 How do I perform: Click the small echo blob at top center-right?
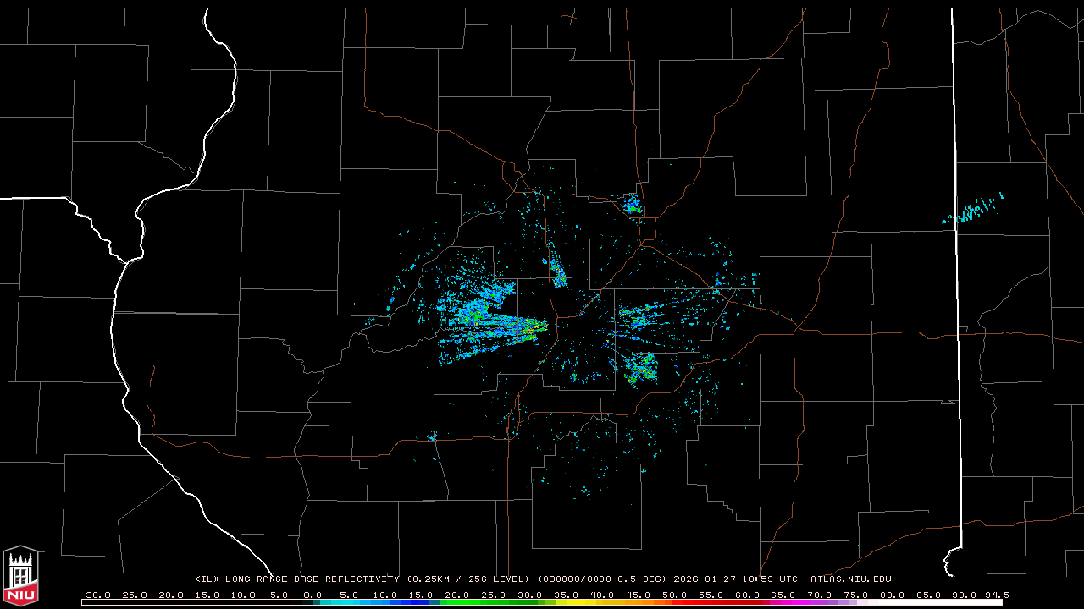point(632,204)
